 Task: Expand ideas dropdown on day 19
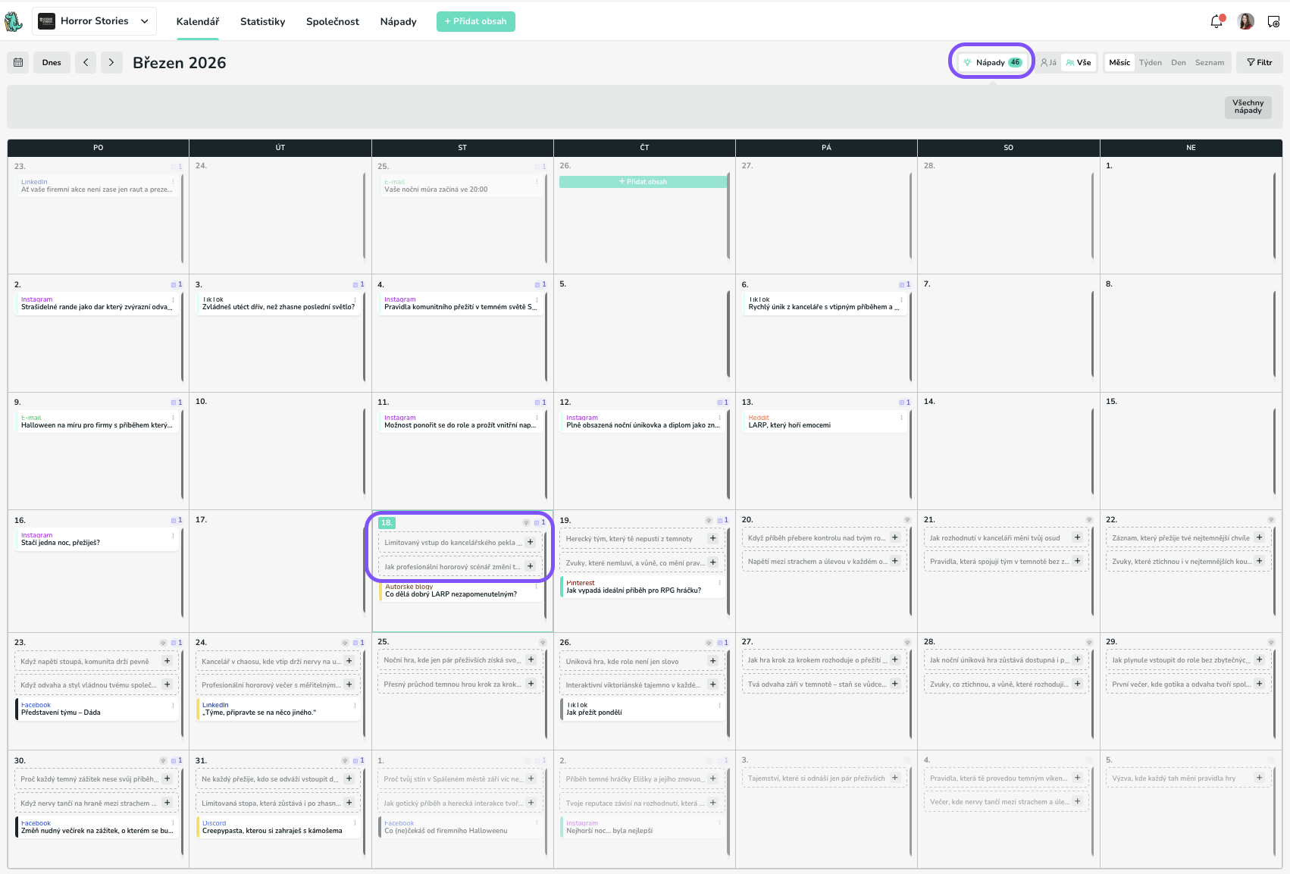(709, 521)
